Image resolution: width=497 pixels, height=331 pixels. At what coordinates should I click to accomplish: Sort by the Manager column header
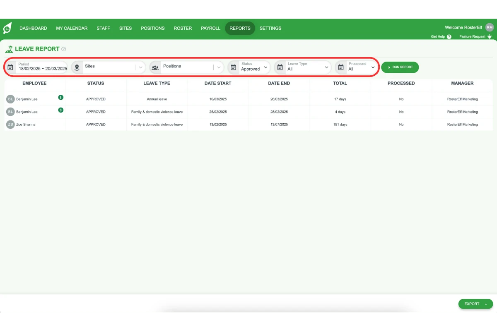(x=462, y=83)
